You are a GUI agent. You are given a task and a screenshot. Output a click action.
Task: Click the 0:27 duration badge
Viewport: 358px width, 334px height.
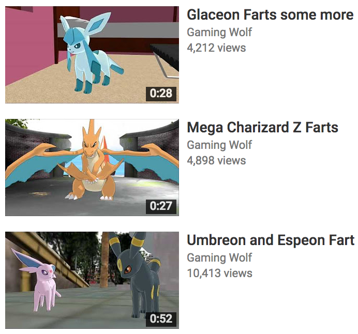[161, 206]
